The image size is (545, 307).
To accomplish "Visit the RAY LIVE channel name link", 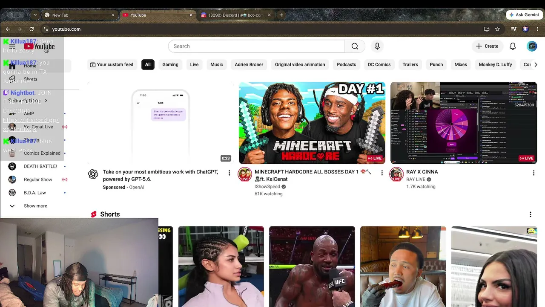I will [416, 180].
